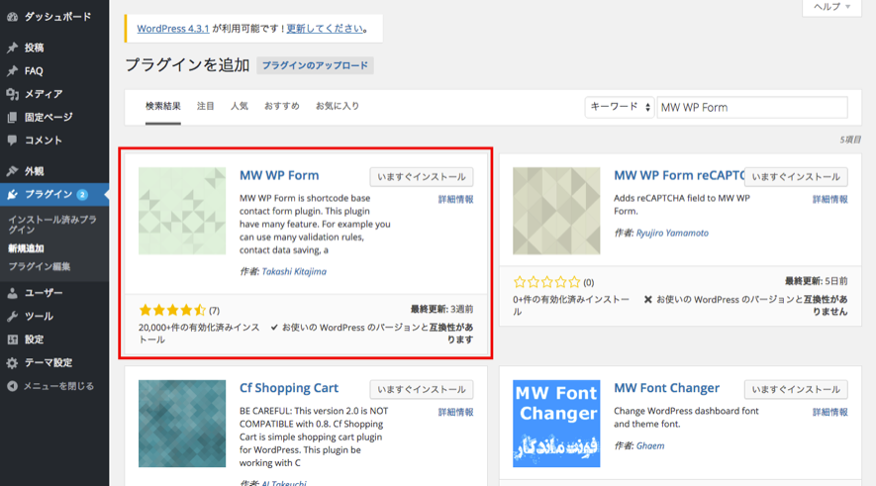This screenshot has height=486, width=876.
Task: Click the wrench icon beside ツール
Action: (12, 317)
